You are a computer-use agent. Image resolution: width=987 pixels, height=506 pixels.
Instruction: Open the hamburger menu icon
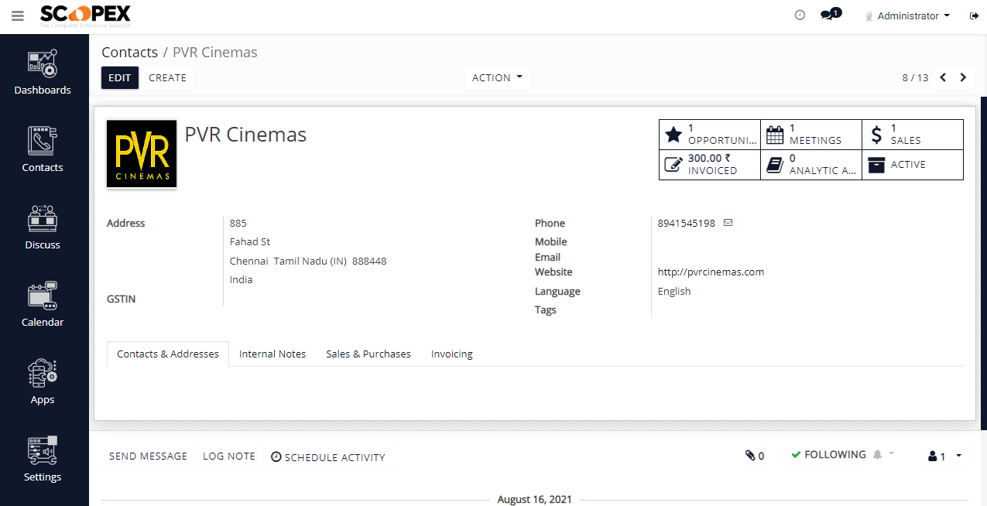point(18,15)
